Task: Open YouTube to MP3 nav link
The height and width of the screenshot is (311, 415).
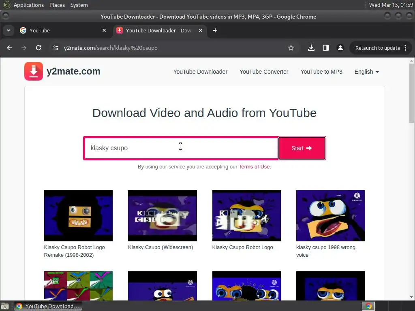Action: 321,72
